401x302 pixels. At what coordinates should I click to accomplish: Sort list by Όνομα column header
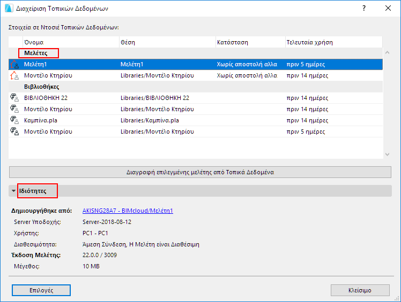[71, 42]
